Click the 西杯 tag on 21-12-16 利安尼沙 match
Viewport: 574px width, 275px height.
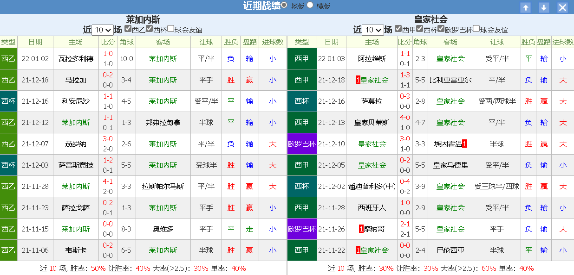(8, 101)
